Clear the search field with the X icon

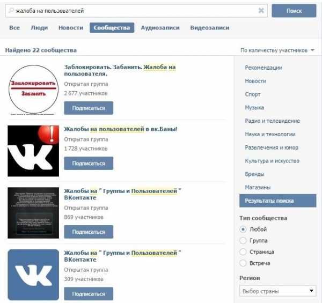pos(261,10)
